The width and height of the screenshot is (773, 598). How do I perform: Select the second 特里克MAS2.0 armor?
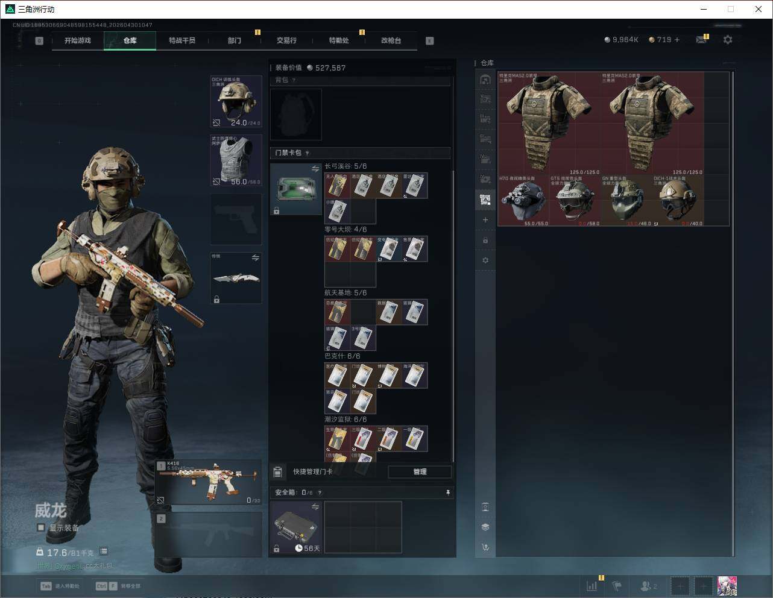pyautogui.click(x=652, y=124)
